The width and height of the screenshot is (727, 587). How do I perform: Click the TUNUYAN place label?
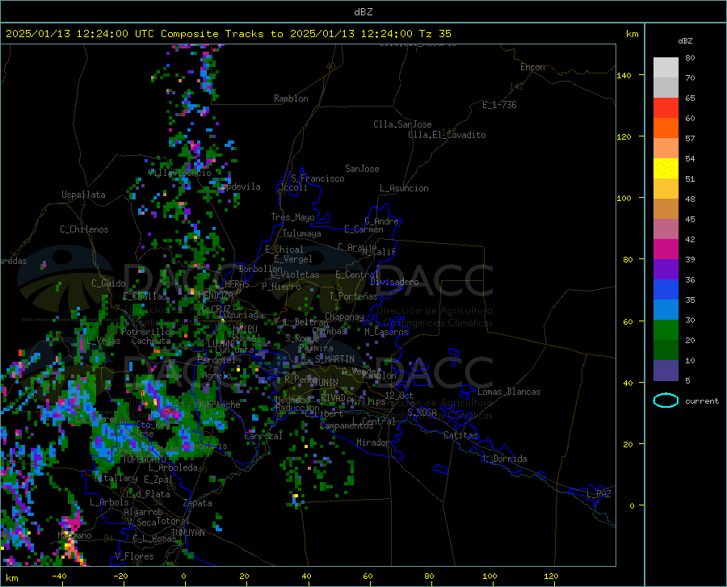pos(187,533)
